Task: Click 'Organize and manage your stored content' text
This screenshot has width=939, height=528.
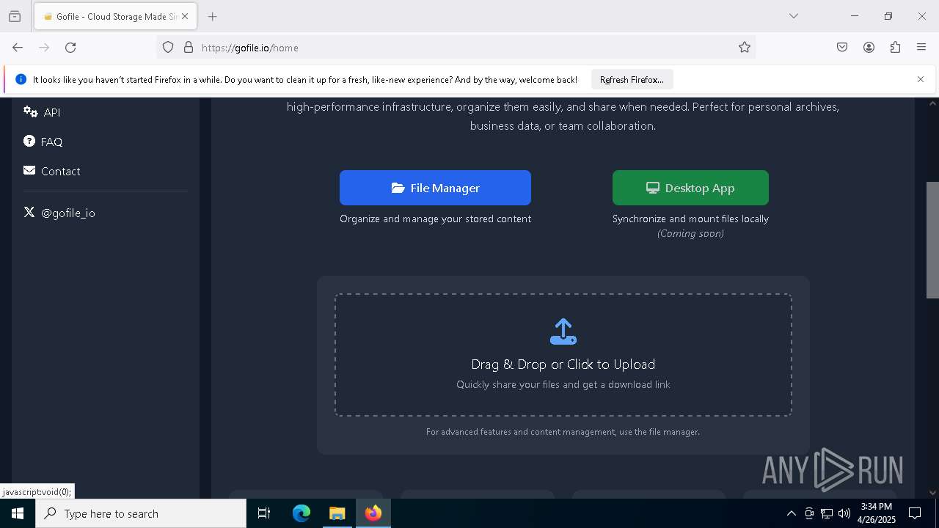Action: (435, 219)
